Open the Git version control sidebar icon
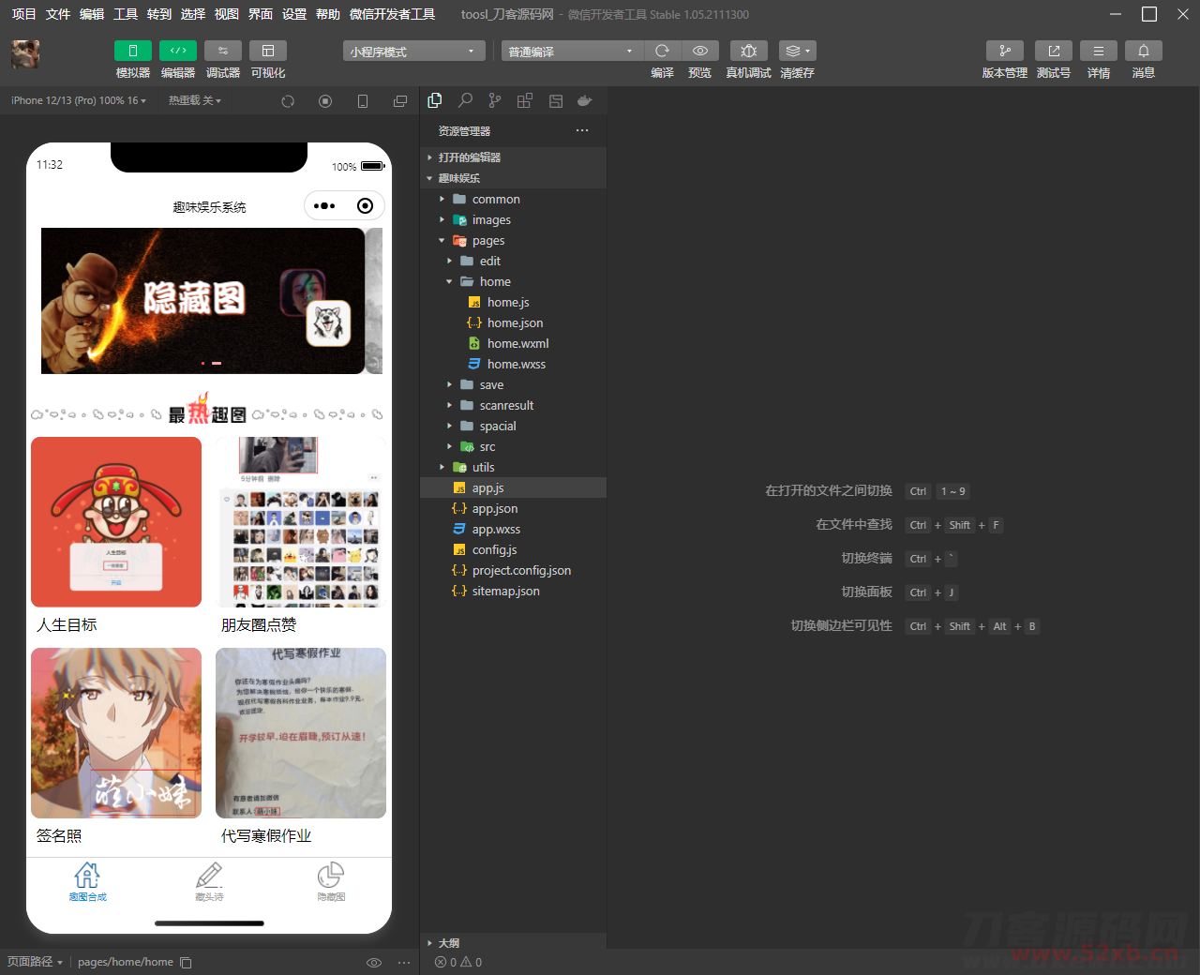 click(x=495, y=100)
